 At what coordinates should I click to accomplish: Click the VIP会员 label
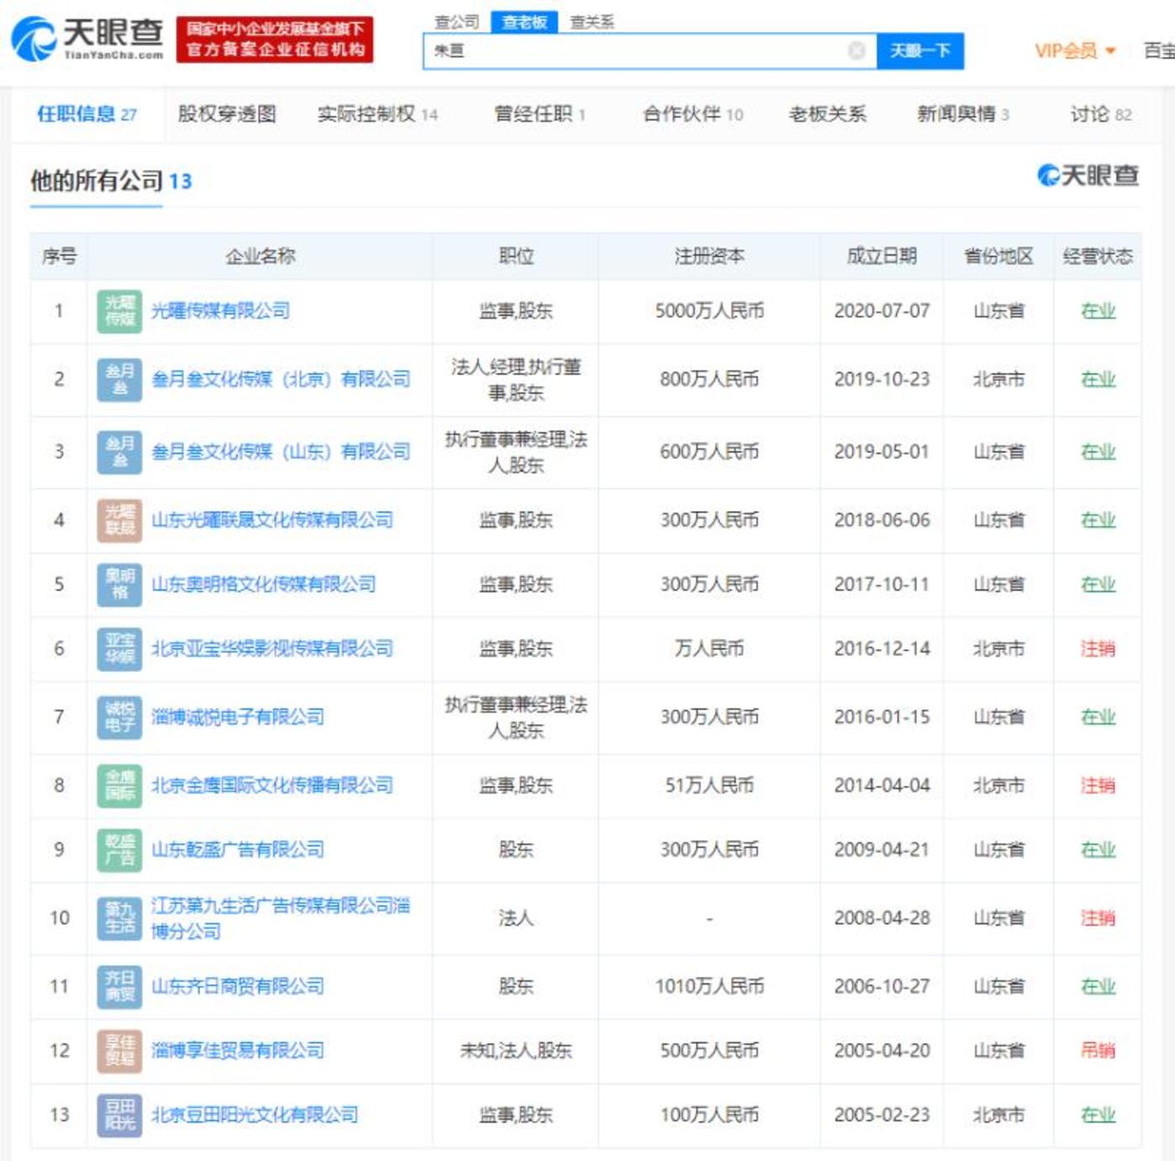1066,51
